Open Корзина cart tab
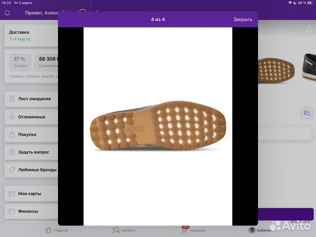316x237 pixels. tap(193, 230)
